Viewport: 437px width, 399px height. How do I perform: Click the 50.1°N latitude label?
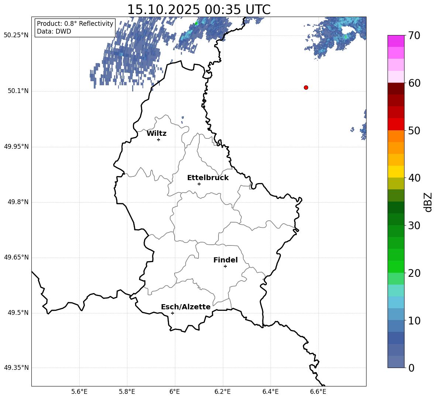click(18, 91)
